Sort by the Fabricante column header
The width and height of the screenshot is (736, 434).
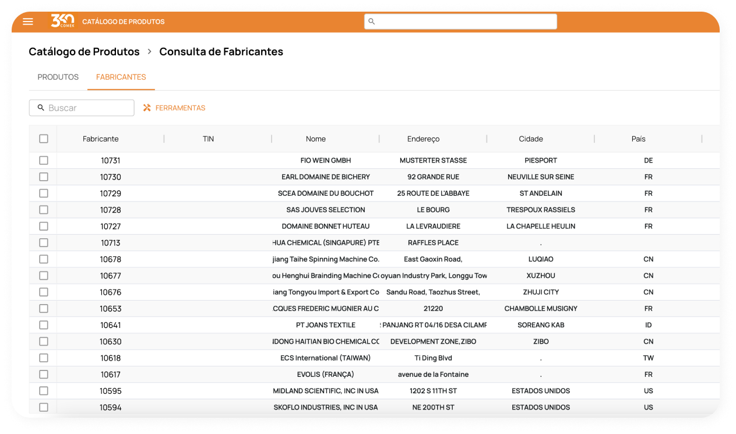[101, 139]
